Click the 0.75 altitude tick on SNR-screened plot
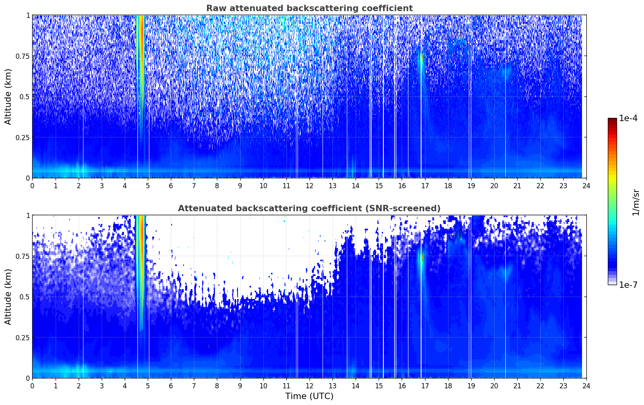This screenshot has height=405, width=644. click(x=22, y=256)
